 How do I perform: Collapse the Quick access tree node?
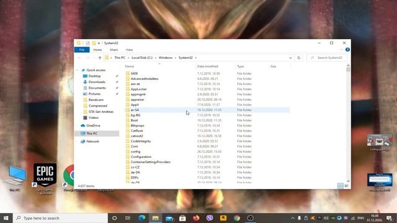(78, 70)
